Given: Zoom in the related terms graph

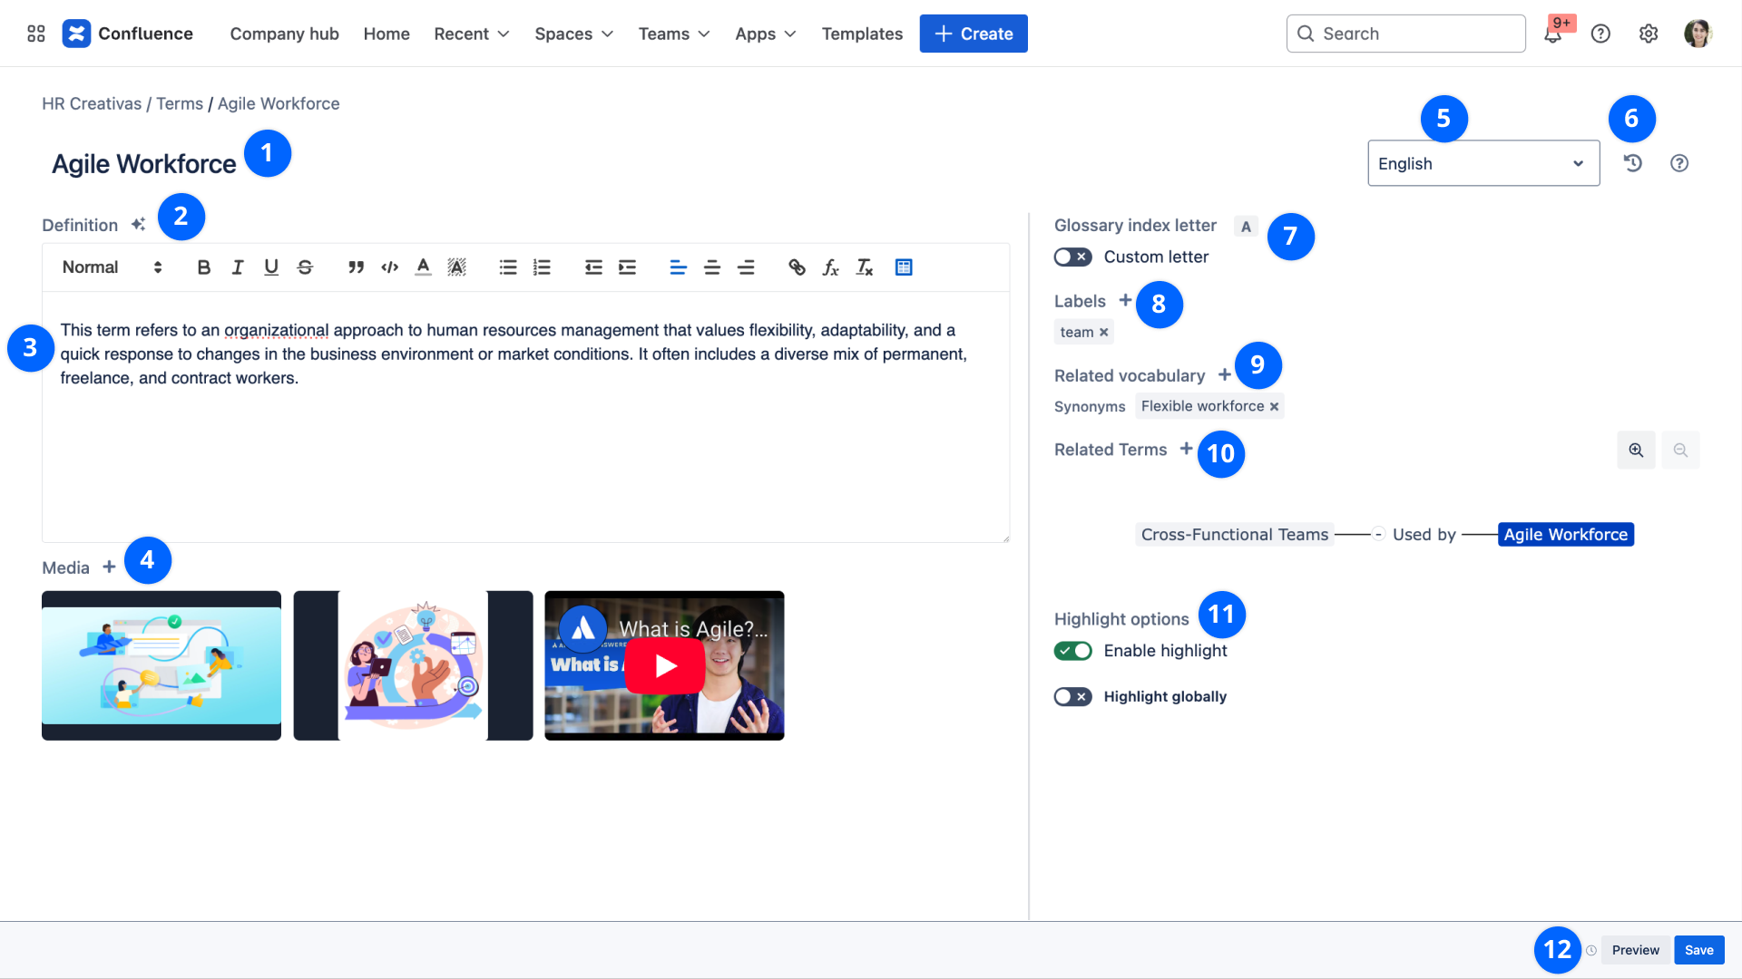Looking at the screenshot, I should point(1636,451).
